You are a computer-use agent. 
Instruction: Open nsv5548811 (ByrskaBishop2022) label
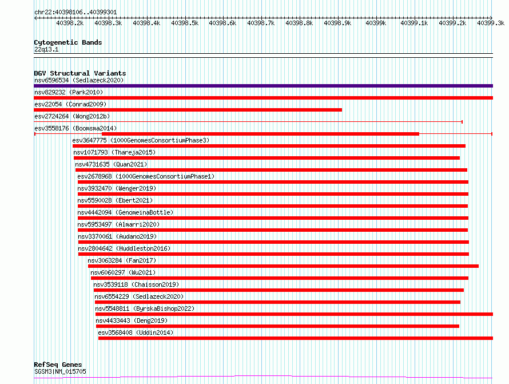145,308
